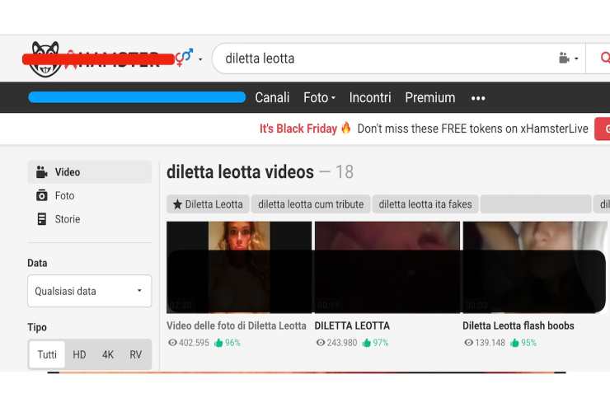Select the Video filter in the sidebar
The width and height of the screenshot is (610, 412).
[90, 172]
